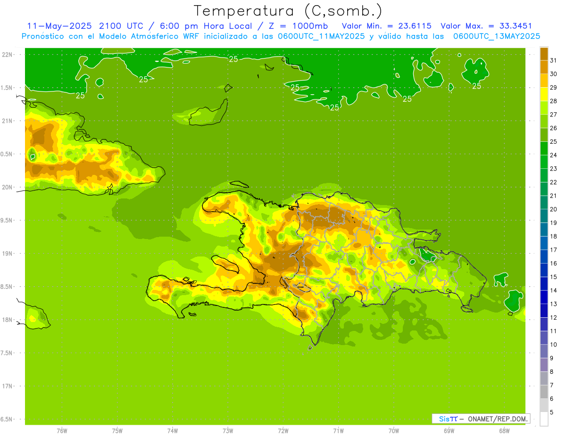
Task: Click the legend value '5'
Action: click(552, 412)
